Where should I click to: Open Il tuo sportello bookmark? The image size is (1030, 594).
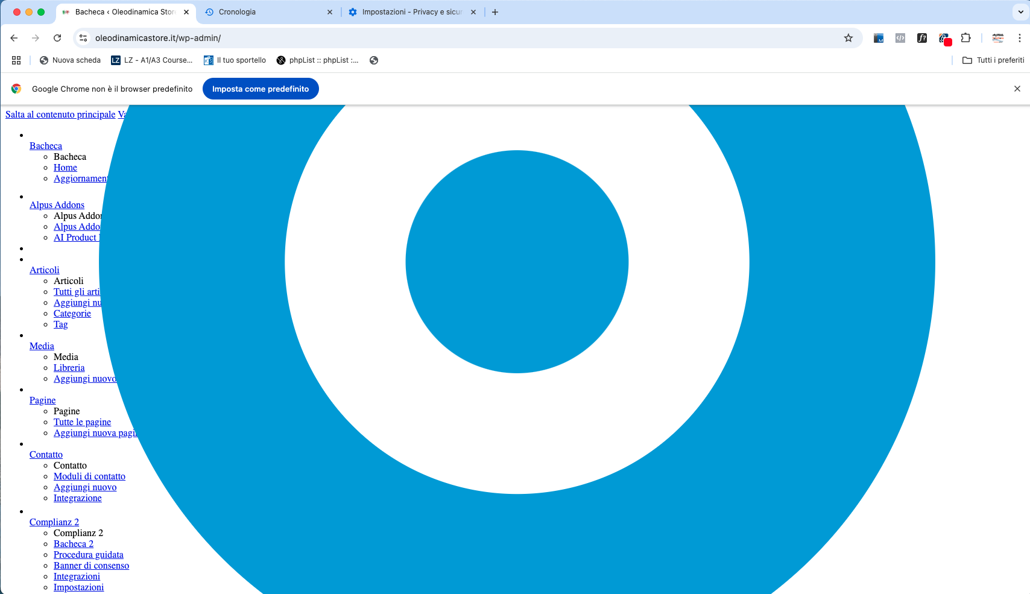click(x=235, y=60)
